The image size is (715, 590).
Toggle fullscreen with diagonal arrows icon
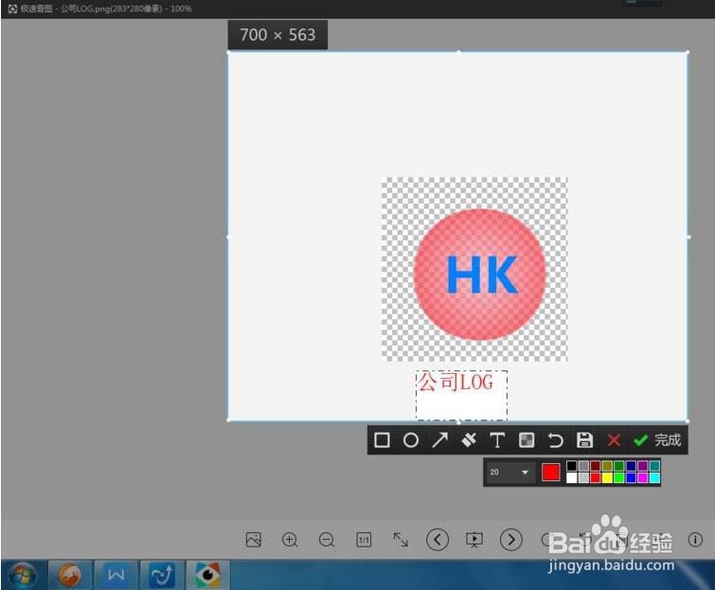pyautogui.click(x=401, y=540)
